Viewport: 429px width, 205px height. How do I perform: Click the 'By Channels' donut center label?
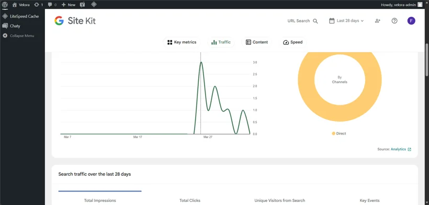[340, 79]
